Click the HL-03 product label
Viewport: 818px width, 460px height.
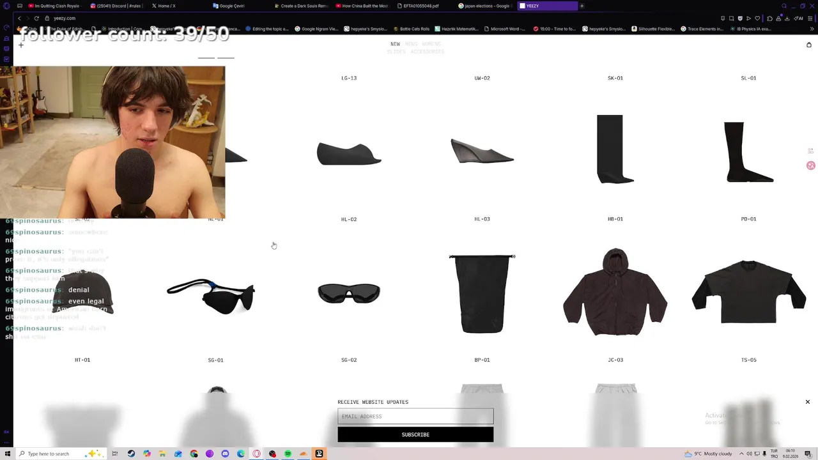pos(482,219)
